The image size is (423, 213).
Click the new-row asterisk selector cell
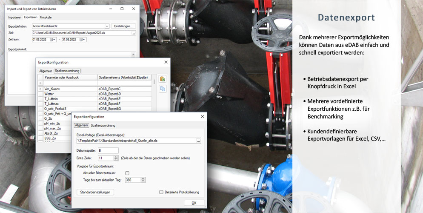pyautogui.click(x=40, y=83)
